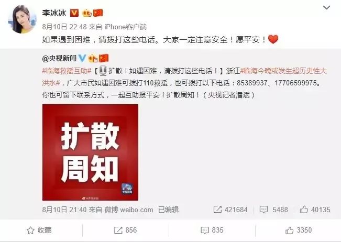The width and height of the screenshot is (341, 242).
Task: Click the orange V verification badge
Action: tap(74, 13)
